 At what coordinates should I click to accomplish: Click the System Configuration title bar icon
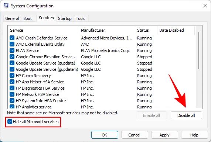click(6, 6)
